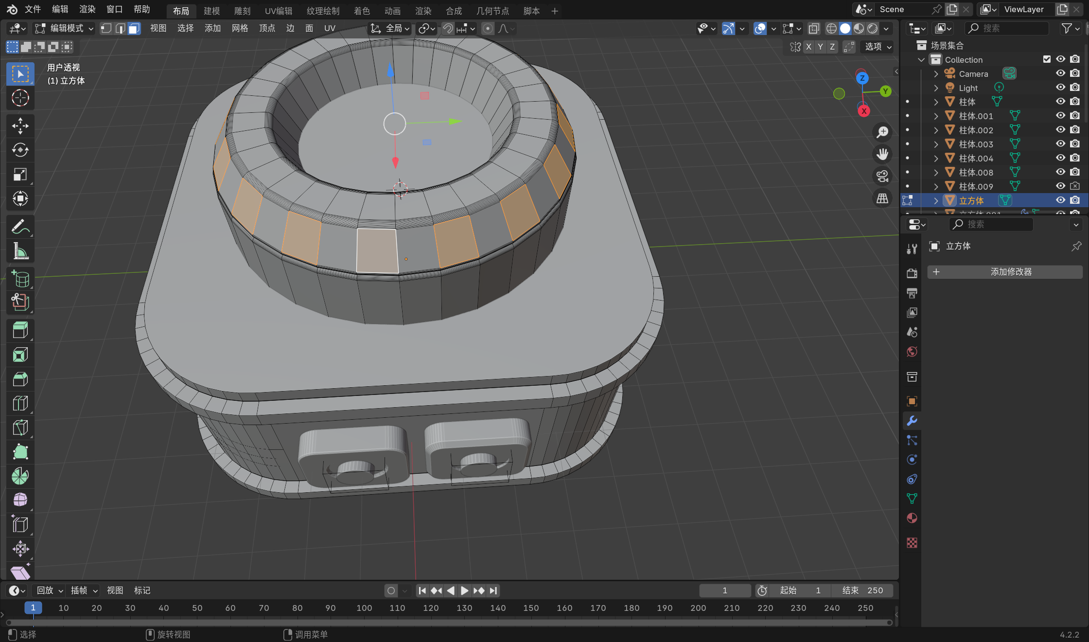The image size is (1089, 642).
Task: Uncheck the Collection exclude checkbox
Action: click(1047, 59)
